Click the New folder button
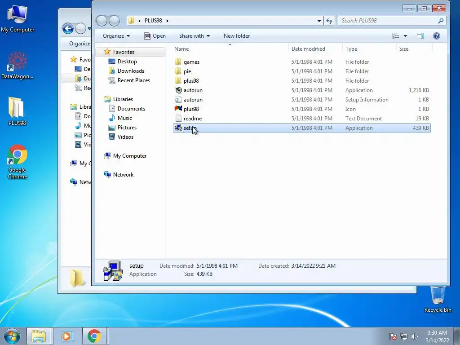 [237, 36]
